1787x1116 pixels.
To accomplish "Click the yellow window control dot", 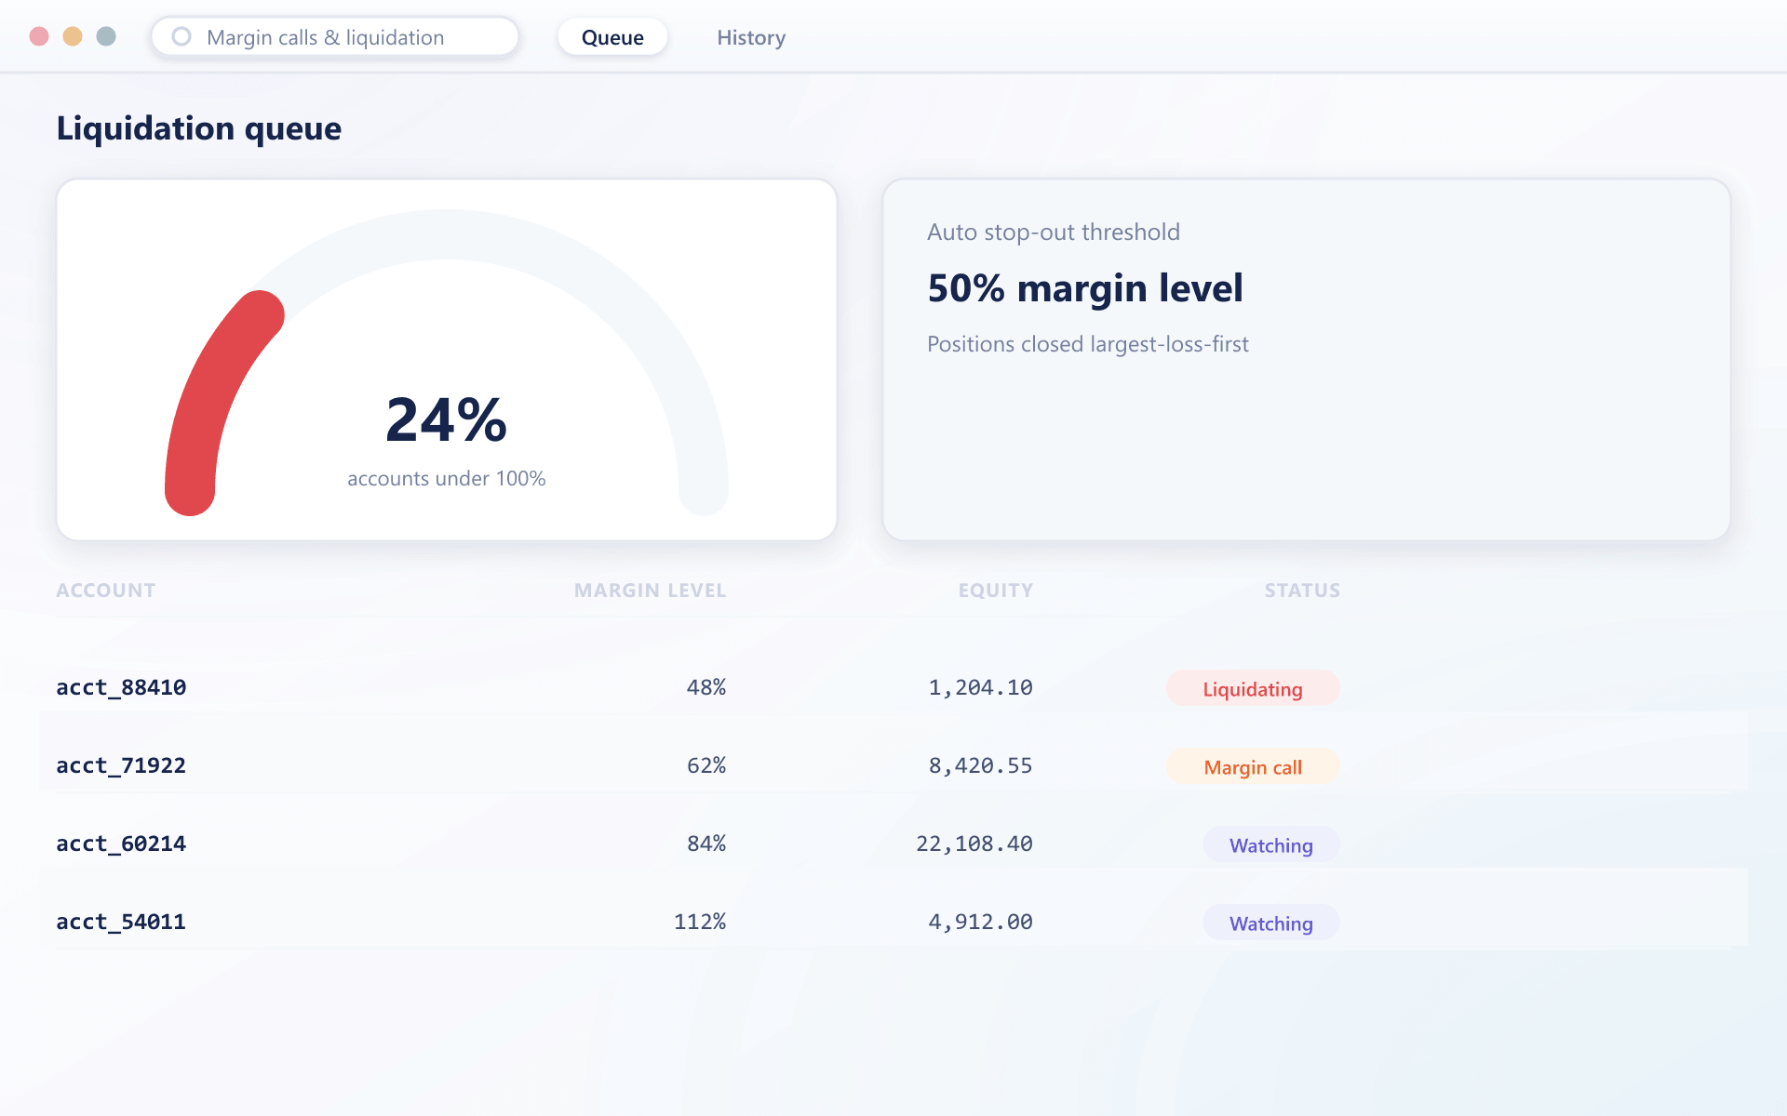I will (x=73, y=36).
